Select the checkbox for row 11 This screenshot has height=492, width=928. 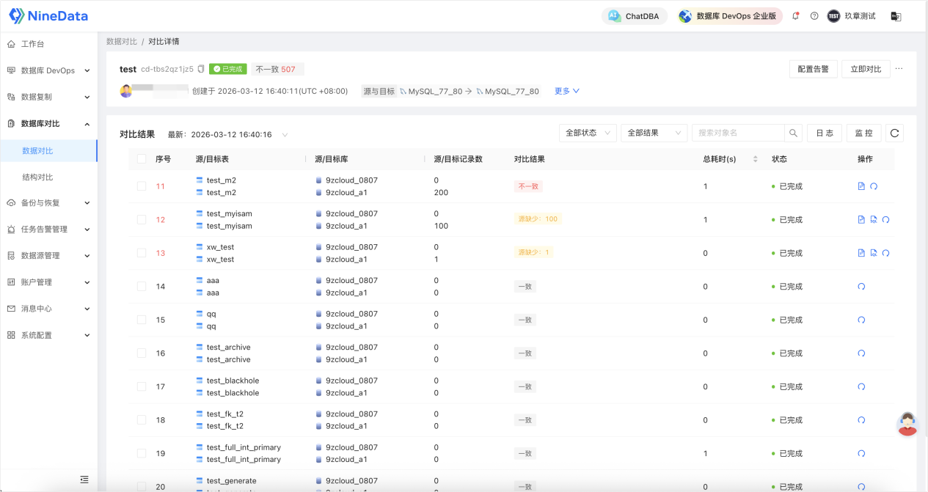click(142, 186)
